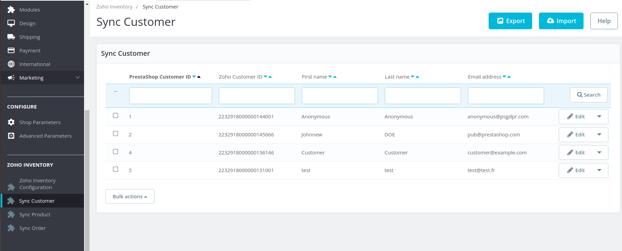Screen dimensions: 622x251
Task: Go to Sync Product menu item
Action: coord(35,215)
